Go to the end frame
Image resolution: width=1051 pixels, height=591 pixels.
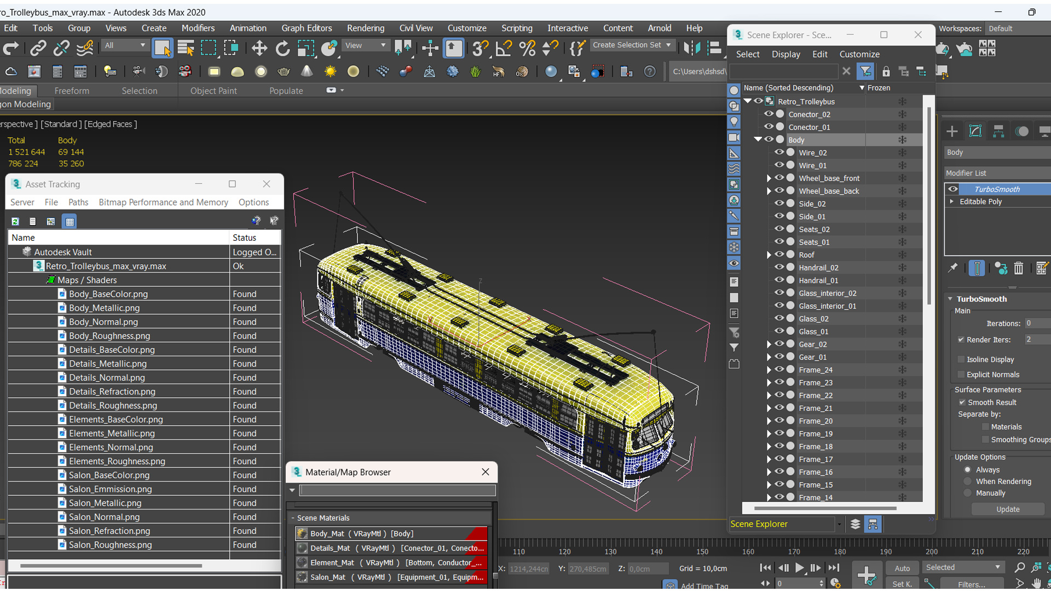point(834,568)
